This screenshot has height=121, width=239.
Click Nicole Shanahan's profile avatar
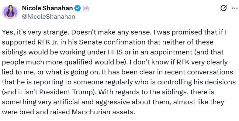(x=11, y=12)
